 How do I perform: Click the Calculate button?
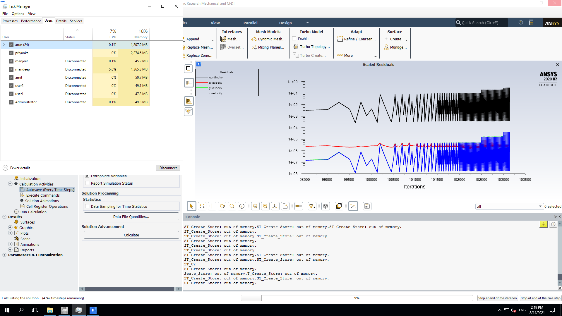[x=131, y=235]
